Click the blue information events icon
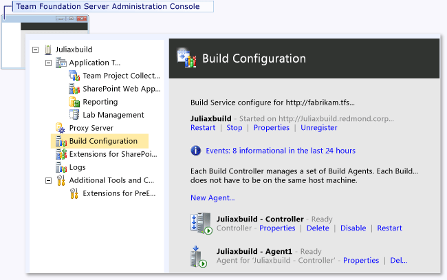 195,151
